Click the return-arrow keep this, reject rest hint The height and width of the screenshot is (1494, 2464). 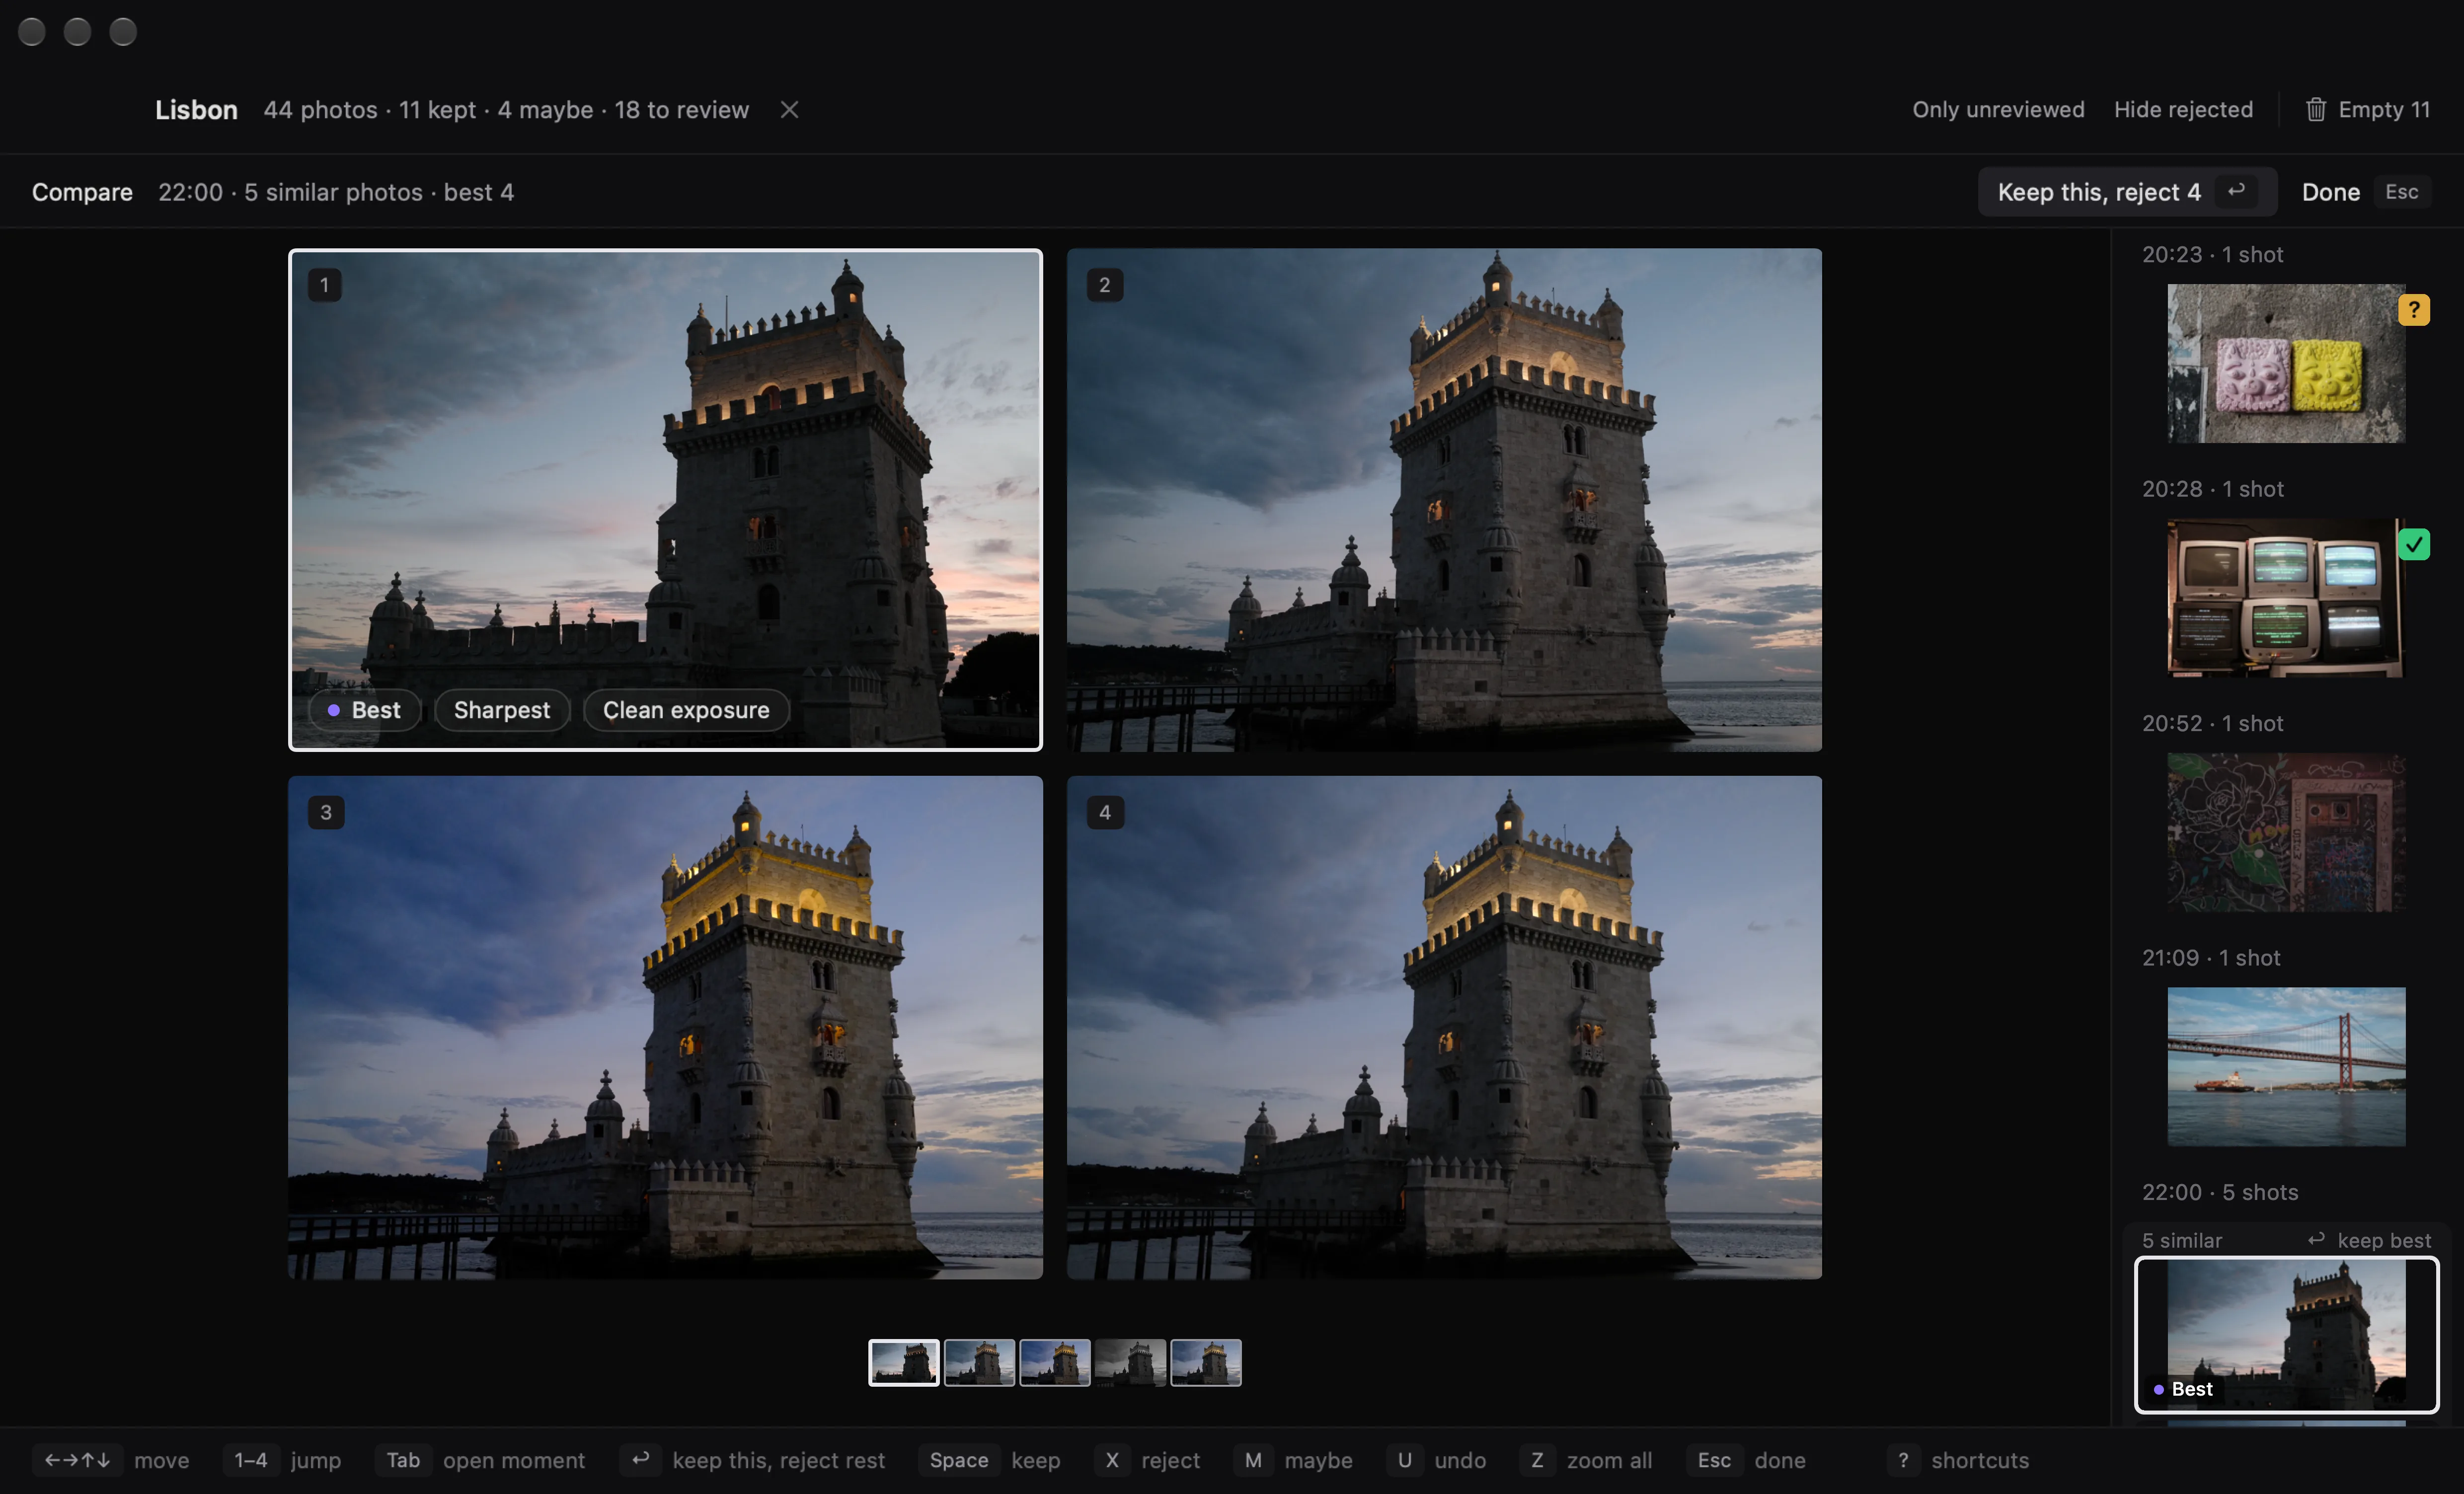753,1460
